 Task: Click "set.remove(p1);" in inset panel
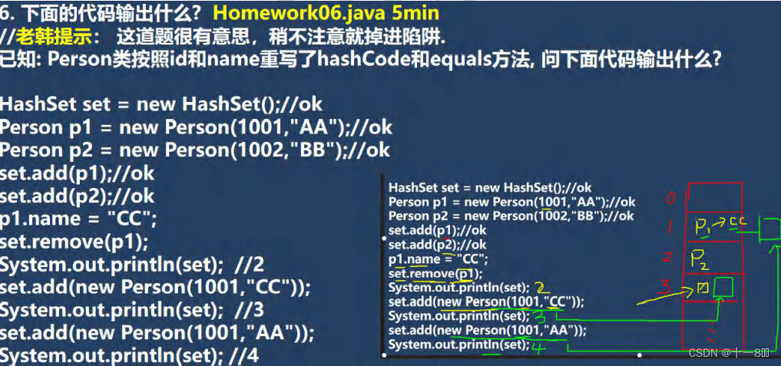[x=435, y=274]
